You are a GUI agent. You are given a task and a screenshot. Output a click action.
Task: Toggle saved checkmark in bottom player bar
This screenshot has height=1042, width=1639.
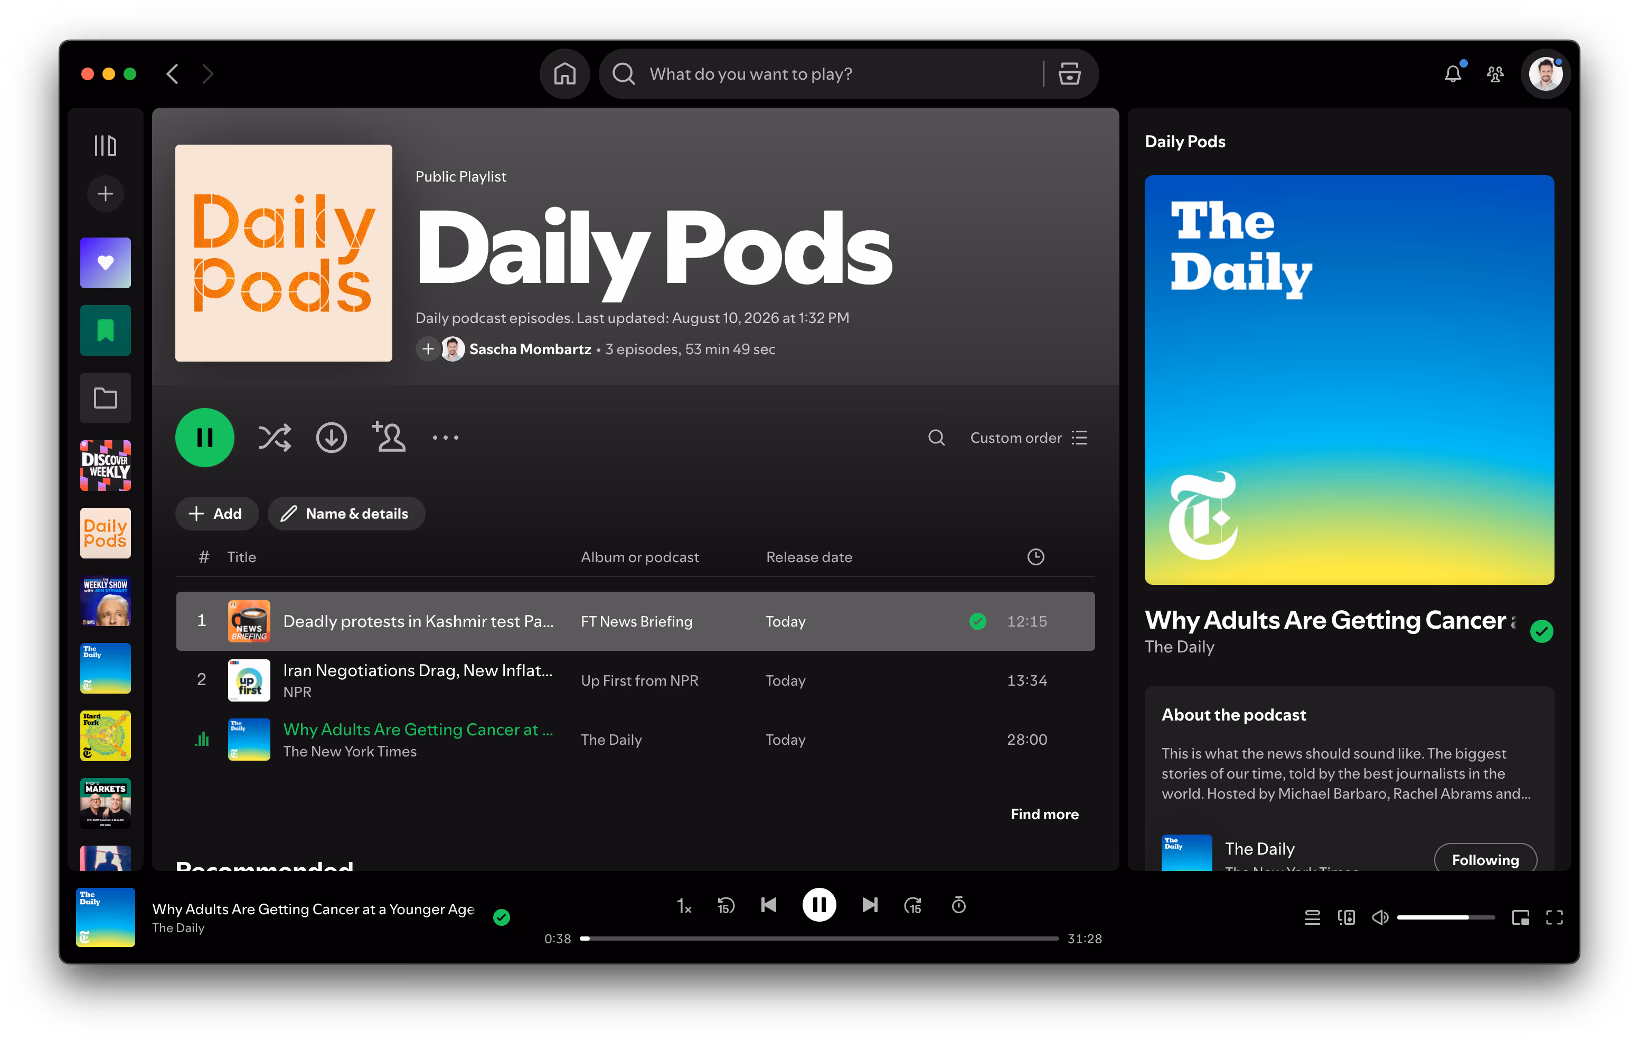tap(502, 917)
